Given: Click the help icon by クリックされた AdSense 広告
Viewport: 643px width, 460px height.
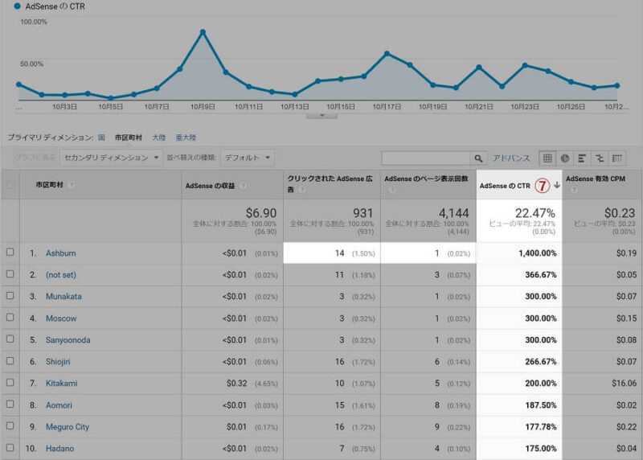Looking at the screenshot, I should [302, 190].
